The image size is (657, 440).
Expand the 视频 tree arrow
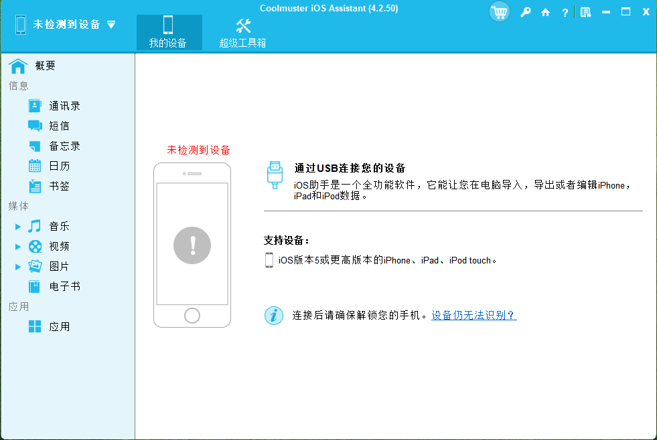coord(18,247)
